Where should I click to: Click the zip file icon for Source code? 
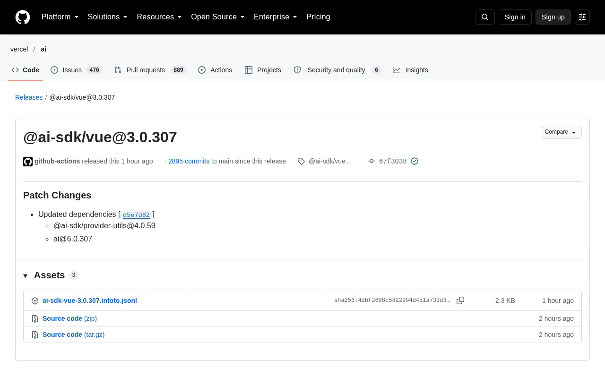[x=35, y=319]
